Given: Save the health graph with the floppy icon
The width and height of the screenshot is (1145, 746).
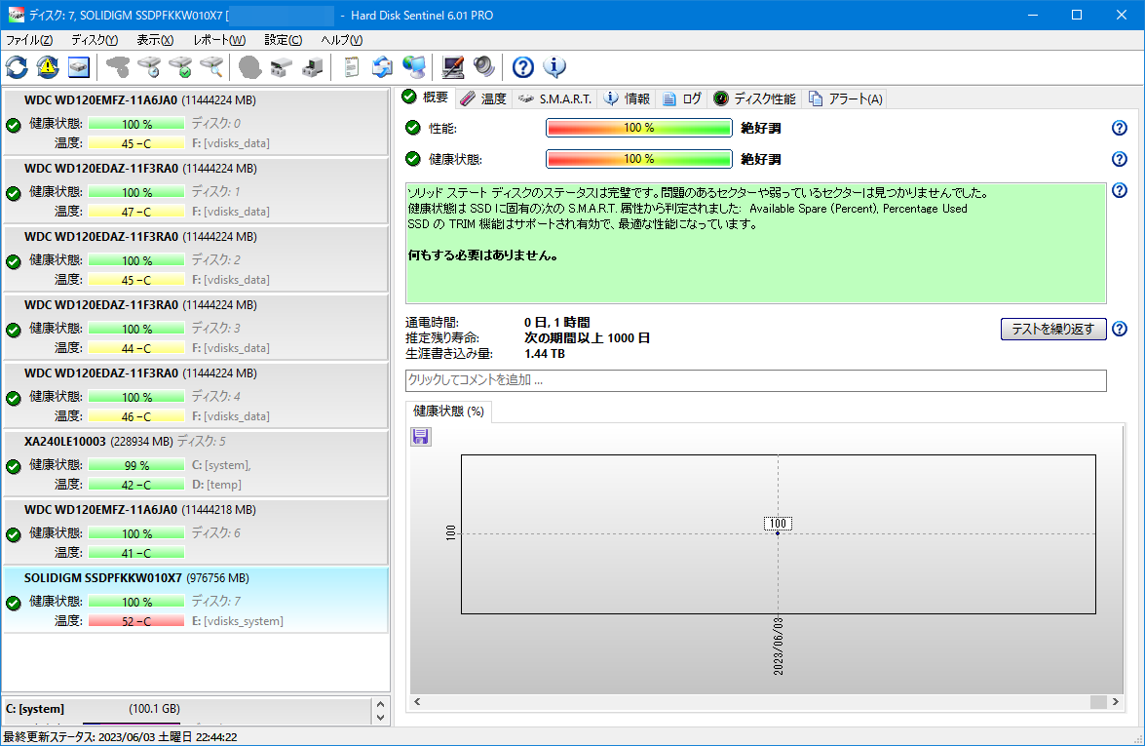Looking at the screenshot, I should tap(421, 436).
